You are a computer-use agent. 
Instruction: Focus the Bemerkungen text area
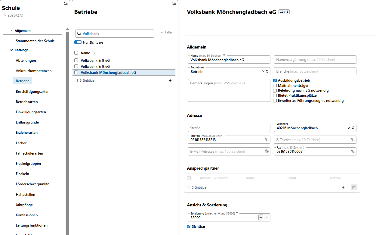pyautogui.click(x=229, y=90)
